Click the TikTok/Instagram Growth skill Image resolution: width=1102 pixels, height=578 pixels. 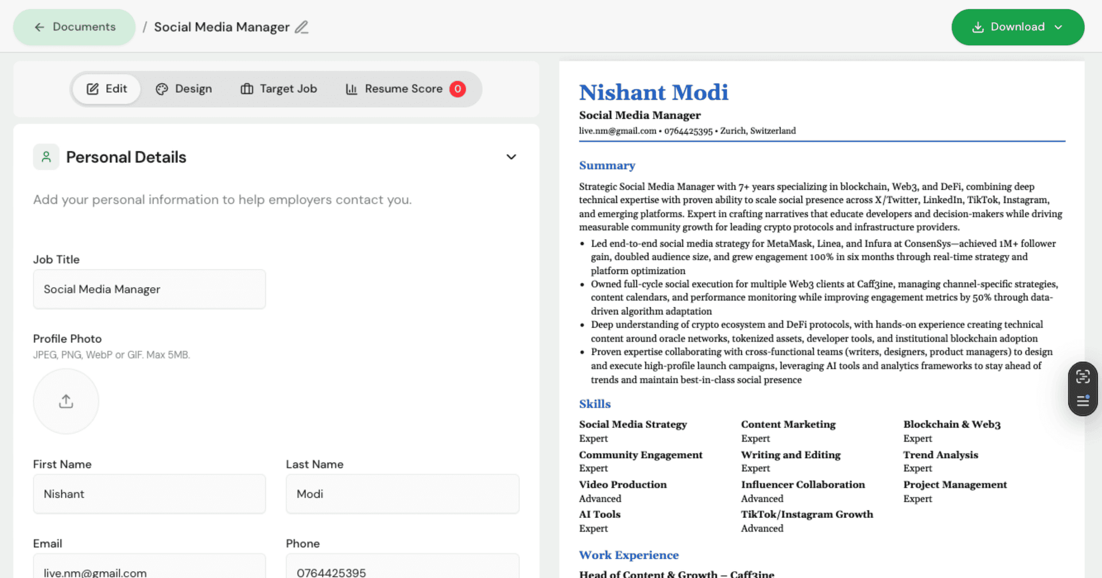[x=806, y=514]
